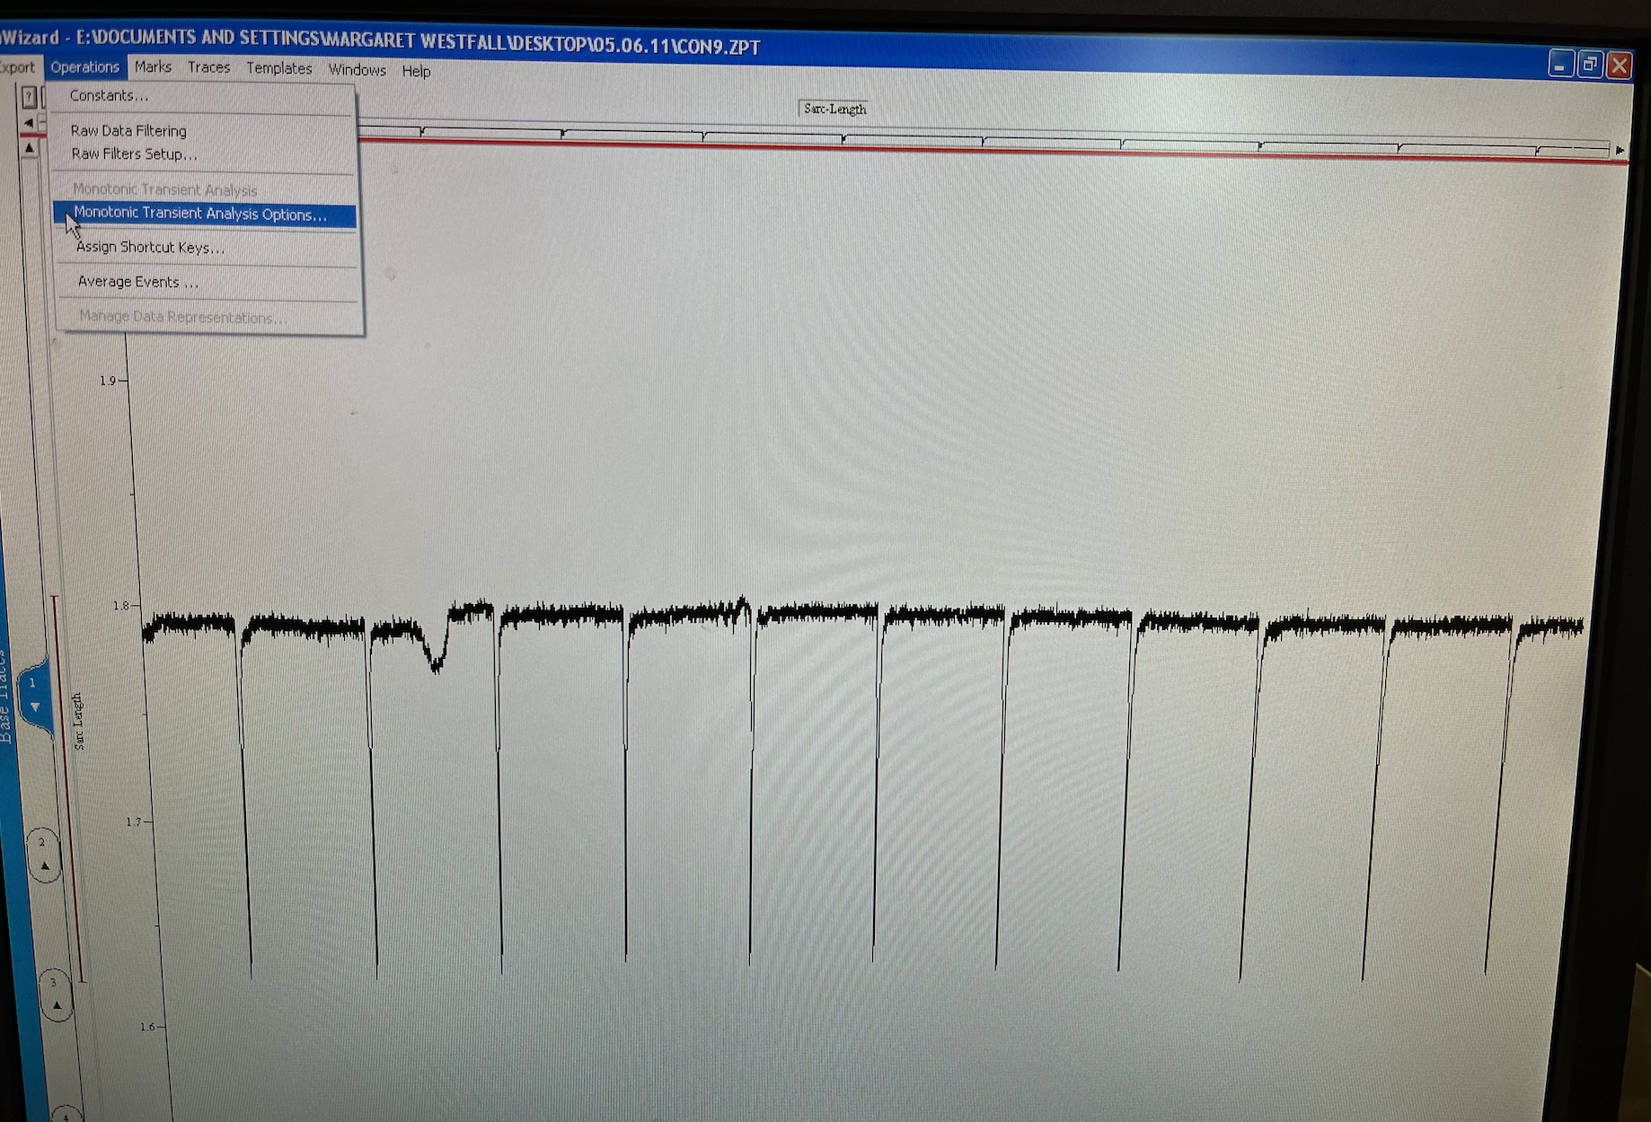The image size is (1651, 1122).
Task: Click the left scroll arrow above the trace
Action: pos(29,122)
